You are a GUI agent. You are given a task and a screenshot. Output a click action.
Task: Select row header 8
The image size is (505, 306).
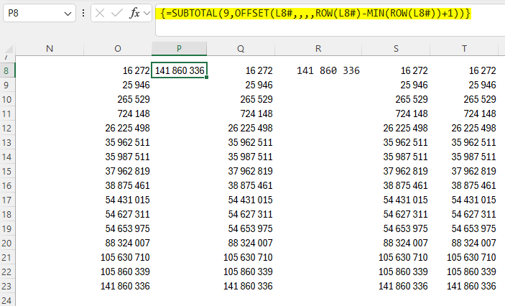click(7, 70)
